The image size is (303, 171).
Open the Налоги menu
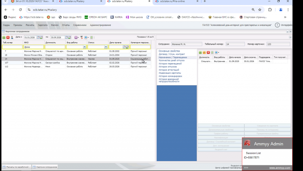tap(55, 25)
